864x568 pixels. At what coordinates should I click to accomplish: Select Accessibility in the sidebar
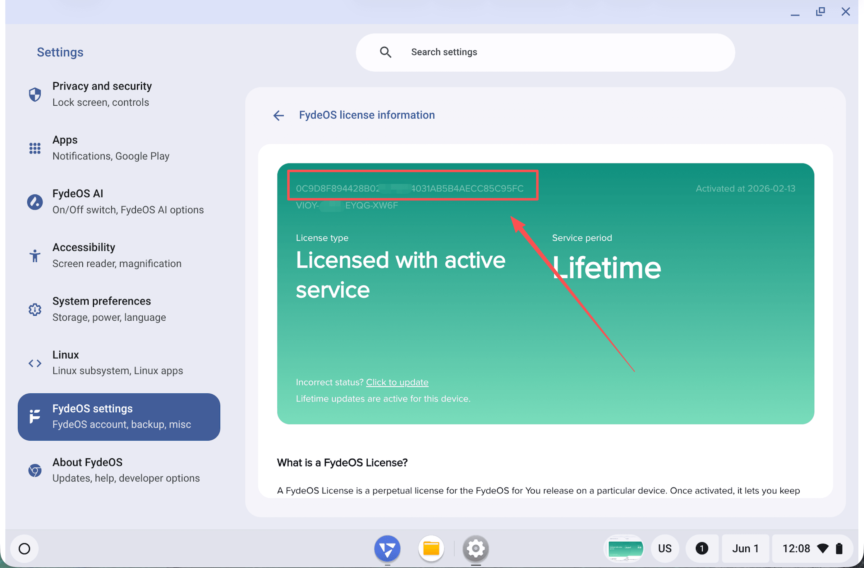(x=119, y=255)
